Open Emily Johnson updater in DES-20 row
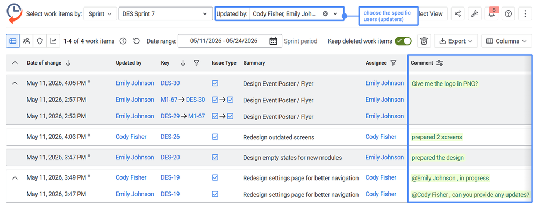 click(x=134, y=158)
